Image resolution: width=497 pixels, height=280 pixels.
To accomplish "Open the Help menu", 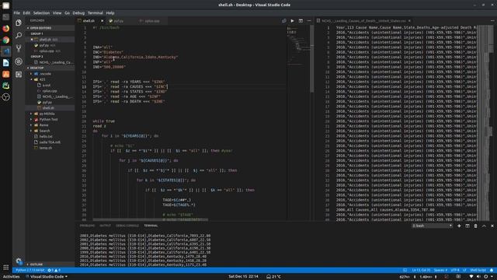I will click(x=110, y=13).
